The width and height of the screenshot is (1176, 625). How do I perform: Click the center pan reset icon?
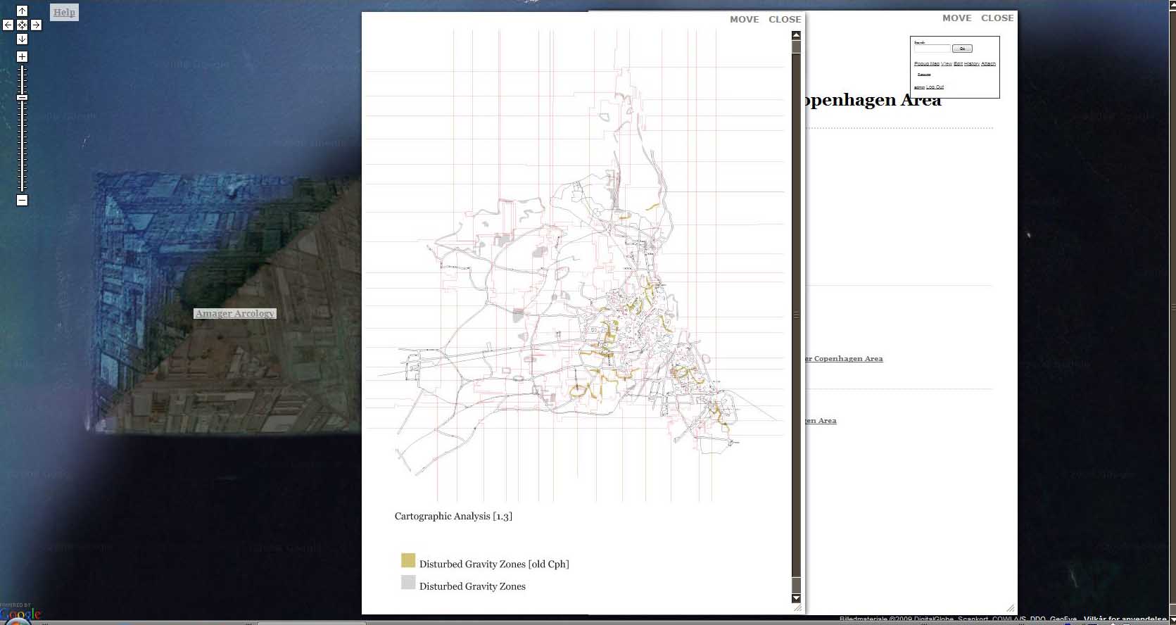[x=22, y=25]
